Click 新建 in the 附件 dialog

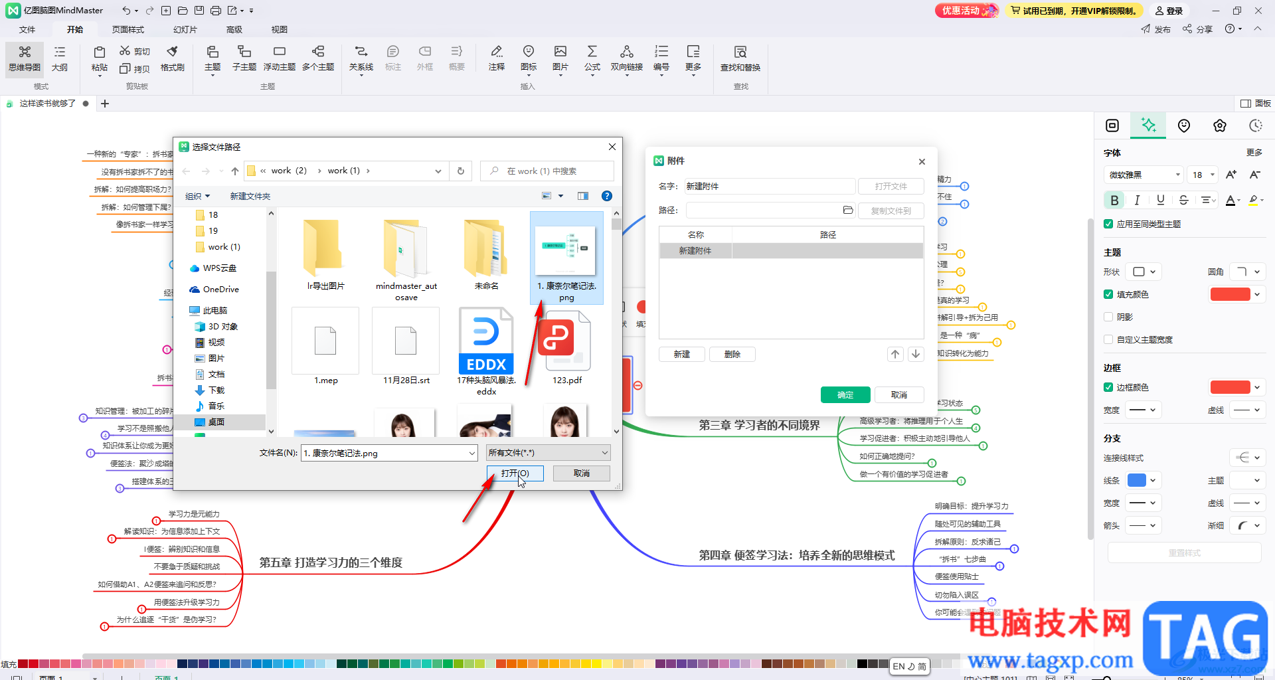(682, 354)
